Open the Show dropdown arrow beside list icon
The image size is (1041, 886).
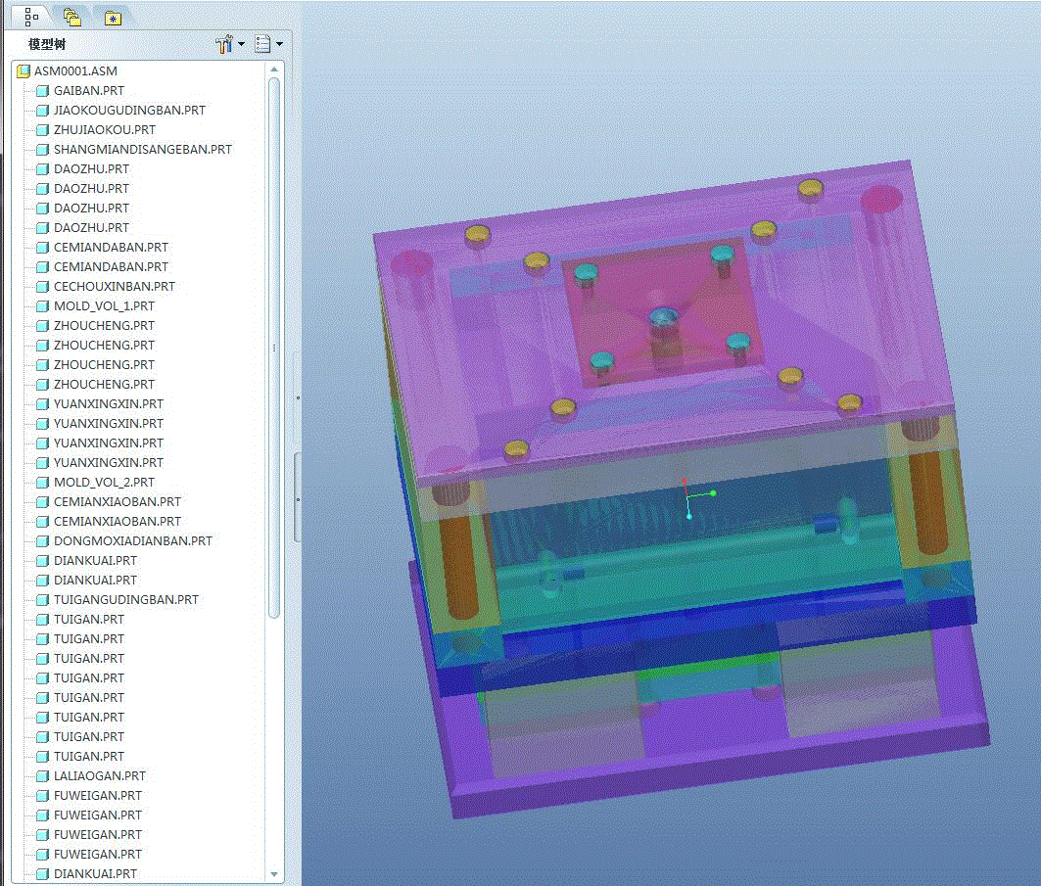click(x=279, y=44)
